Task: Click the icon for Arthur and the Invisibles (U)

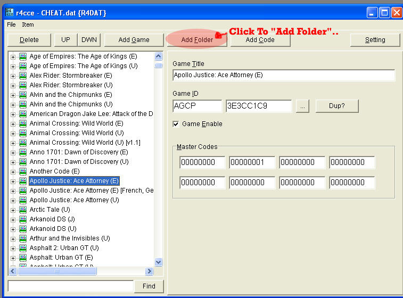Action: [23, 238]
